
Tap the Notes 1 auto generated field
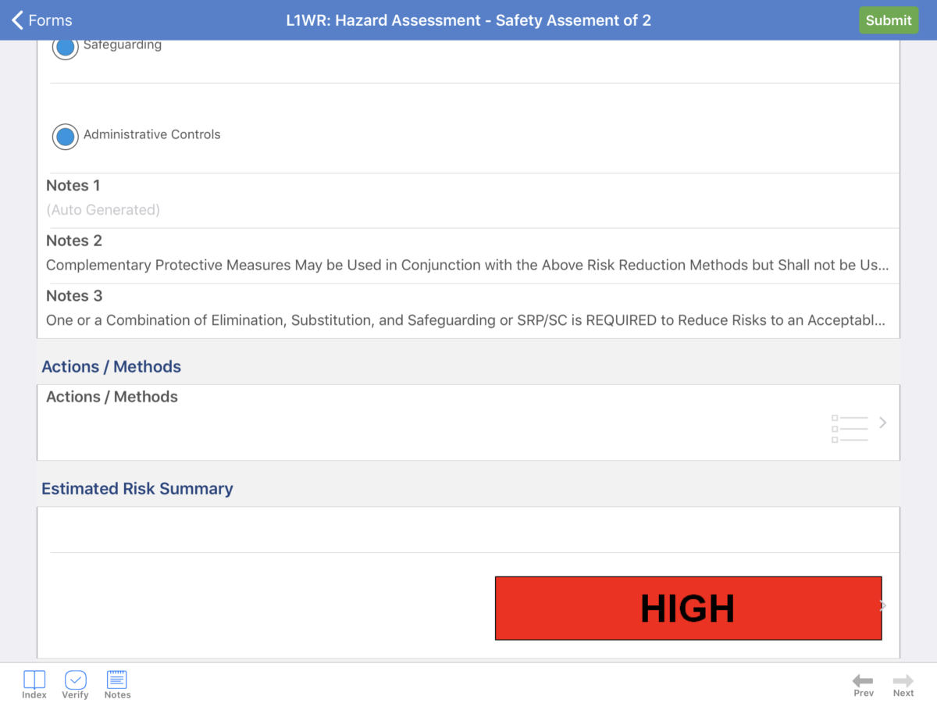point(103,209)
